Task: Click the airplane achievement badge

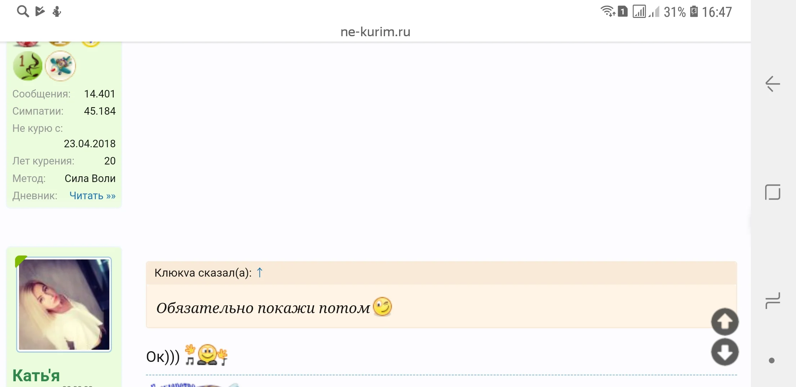Action: point(60,66)
